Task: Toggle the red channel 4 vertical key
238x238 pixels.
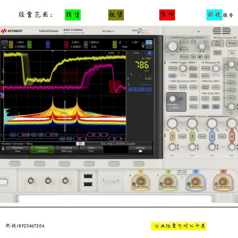Action: [x=232, y=136]
